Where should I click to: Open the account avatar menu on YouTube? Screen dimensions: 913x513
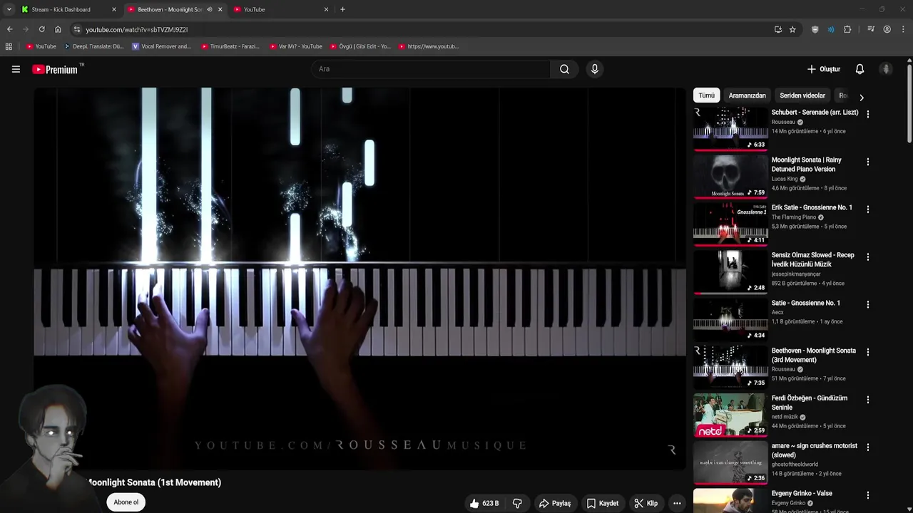tap(886, 69)
